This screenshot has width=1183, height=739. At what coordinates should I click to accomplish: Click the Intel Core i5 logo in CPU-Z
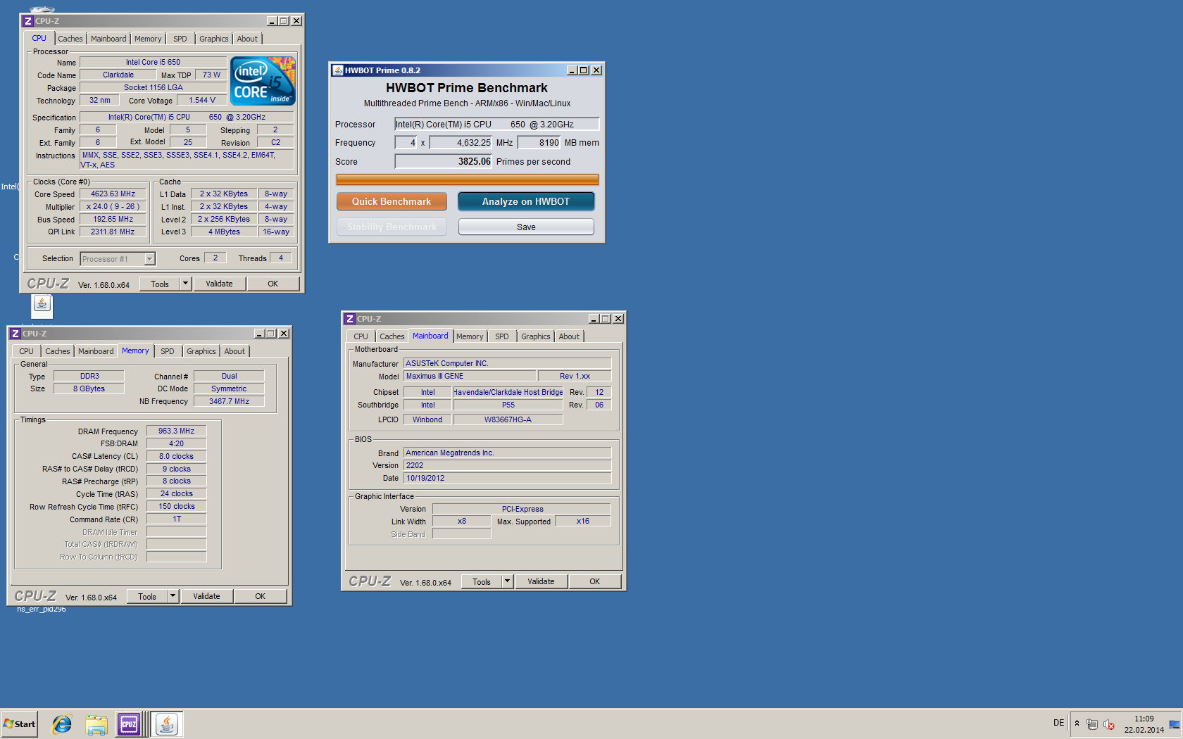[263, 81]
